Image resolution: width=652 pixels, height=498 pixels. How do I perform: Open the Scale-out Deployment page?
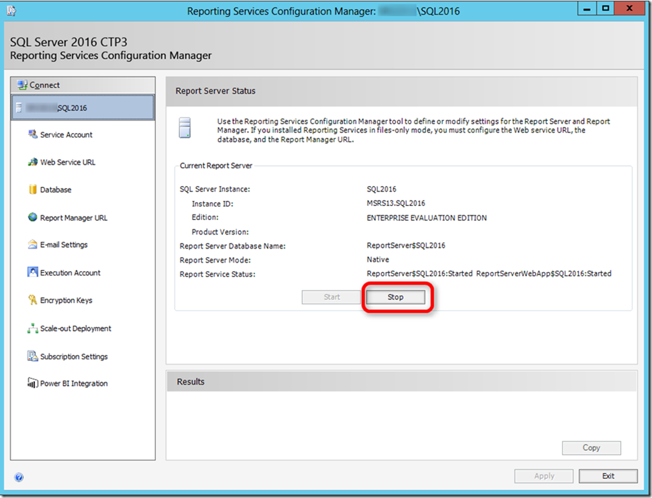(76, 328)
